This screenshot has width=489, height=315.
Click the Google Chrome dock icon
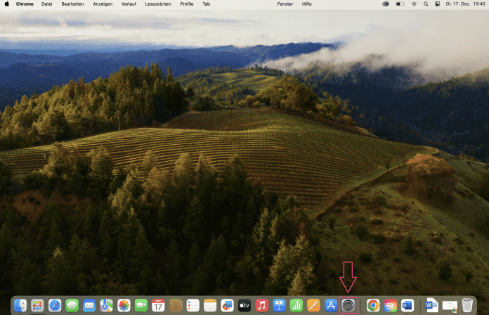(x=373, y=305)
